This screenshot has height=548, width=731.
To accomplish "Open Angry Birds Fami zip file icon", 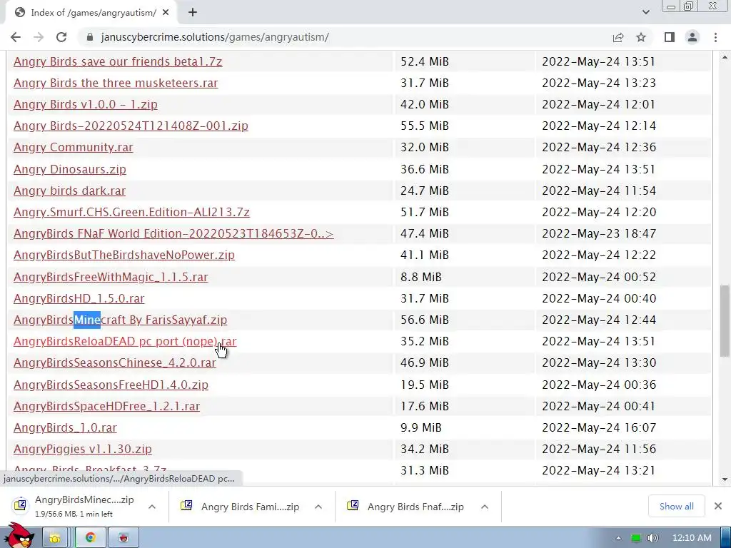I will pyautogui.click(x=186, y=506).
